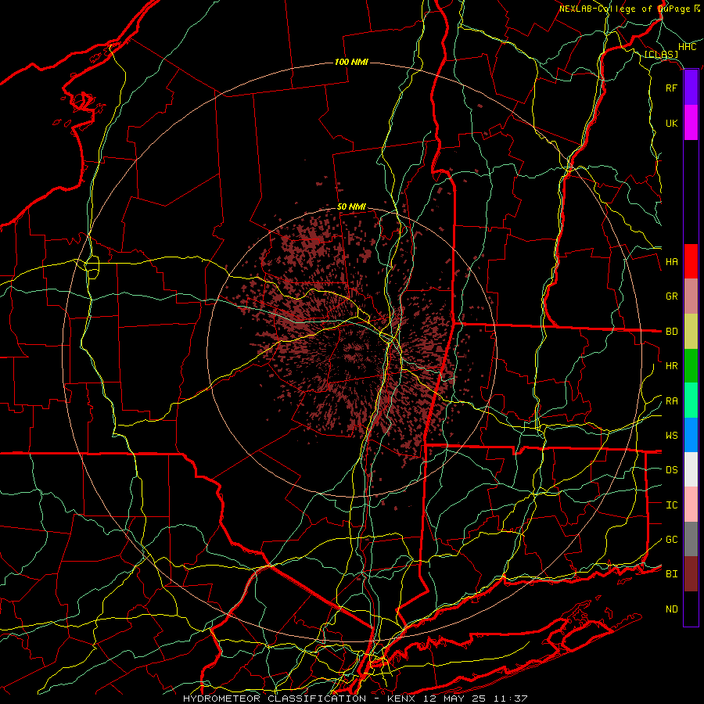Click the "IC" legend label
Viewport: 704px width, 704px height.
point(671,505)
